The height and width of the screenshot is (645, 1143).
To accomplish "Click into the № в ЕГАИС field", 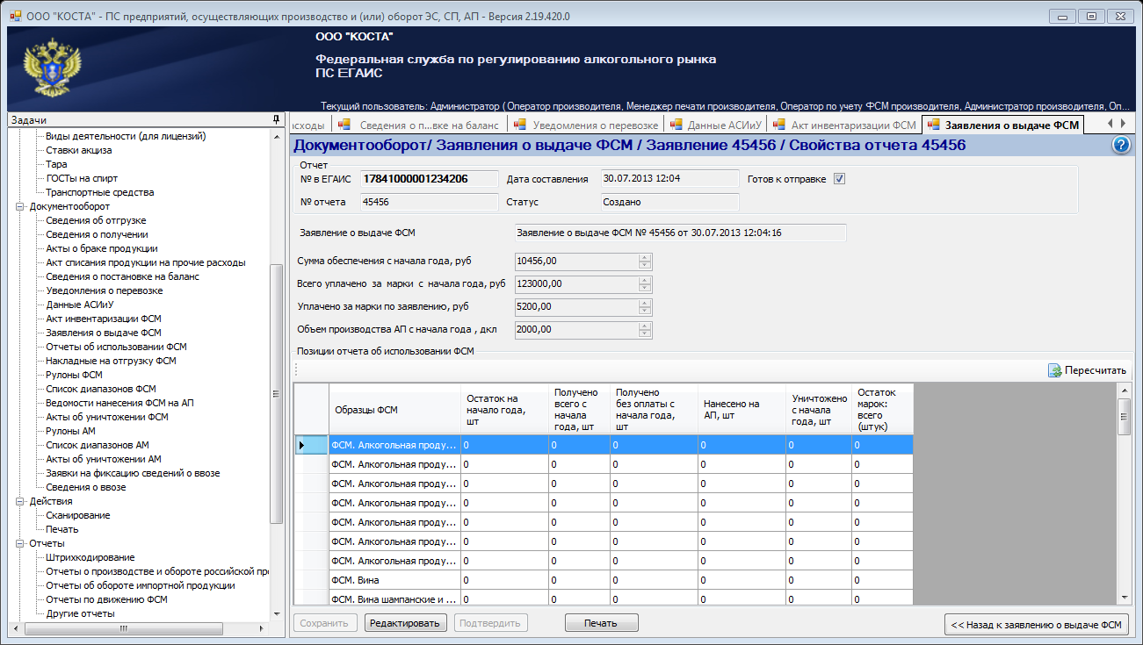I will pos(429,179).
